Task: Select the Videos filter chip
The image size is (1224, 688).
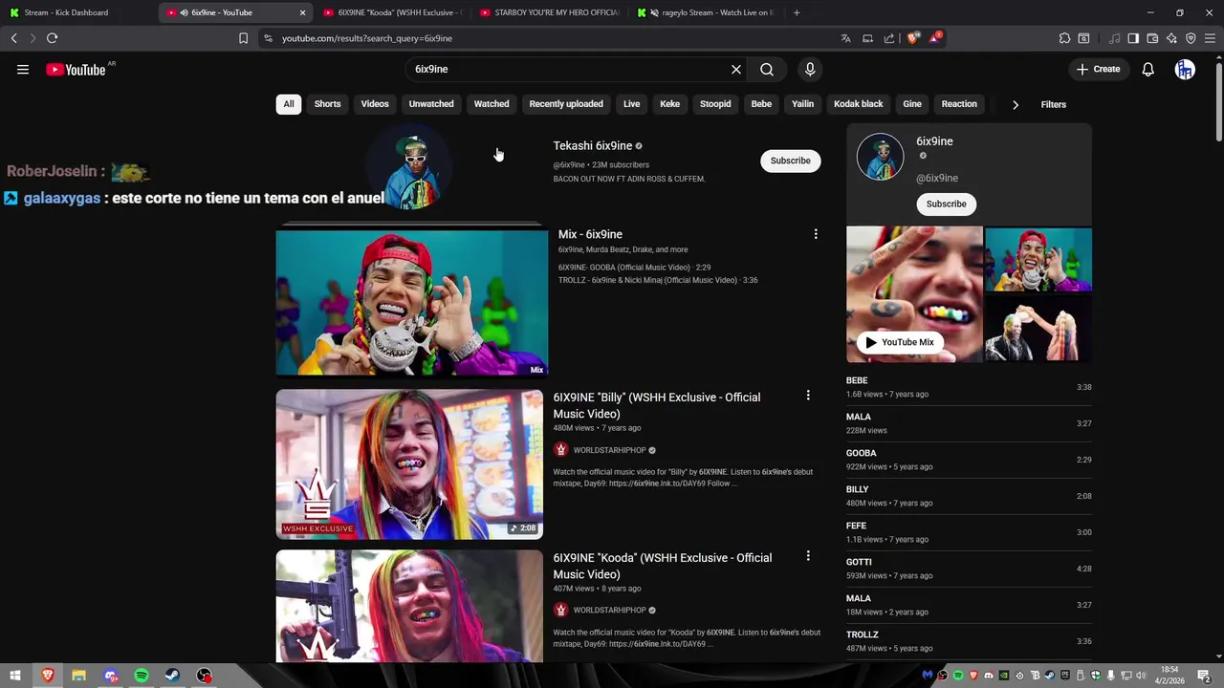Action: point(375,104)
